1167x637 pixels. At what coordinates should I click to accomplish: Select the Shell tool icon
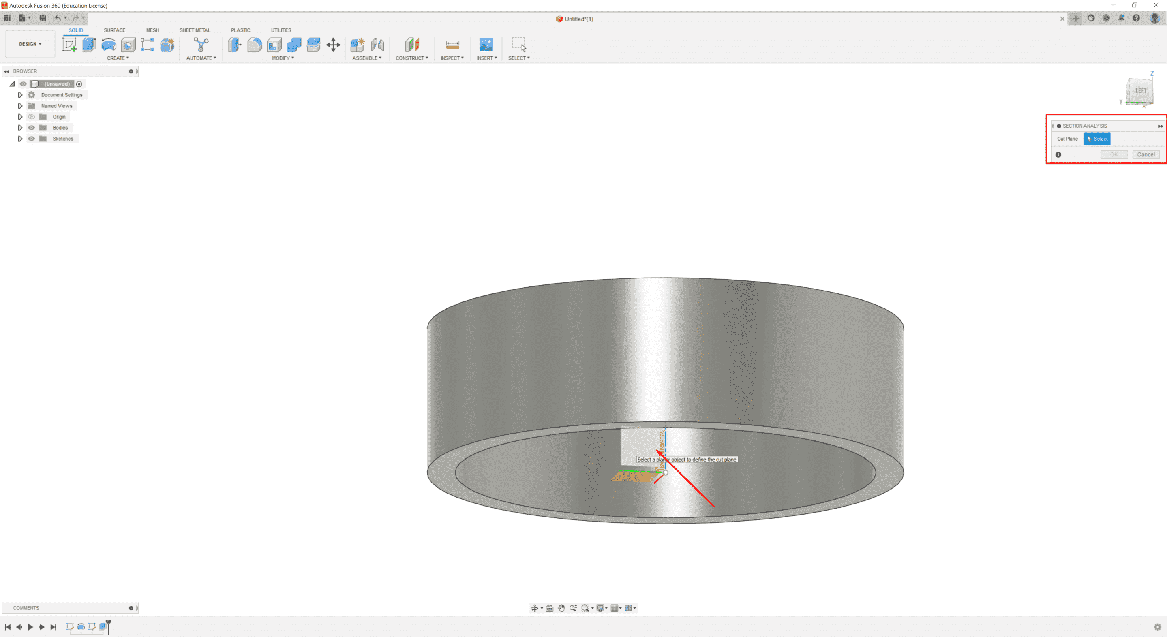[x=274, y=44]
